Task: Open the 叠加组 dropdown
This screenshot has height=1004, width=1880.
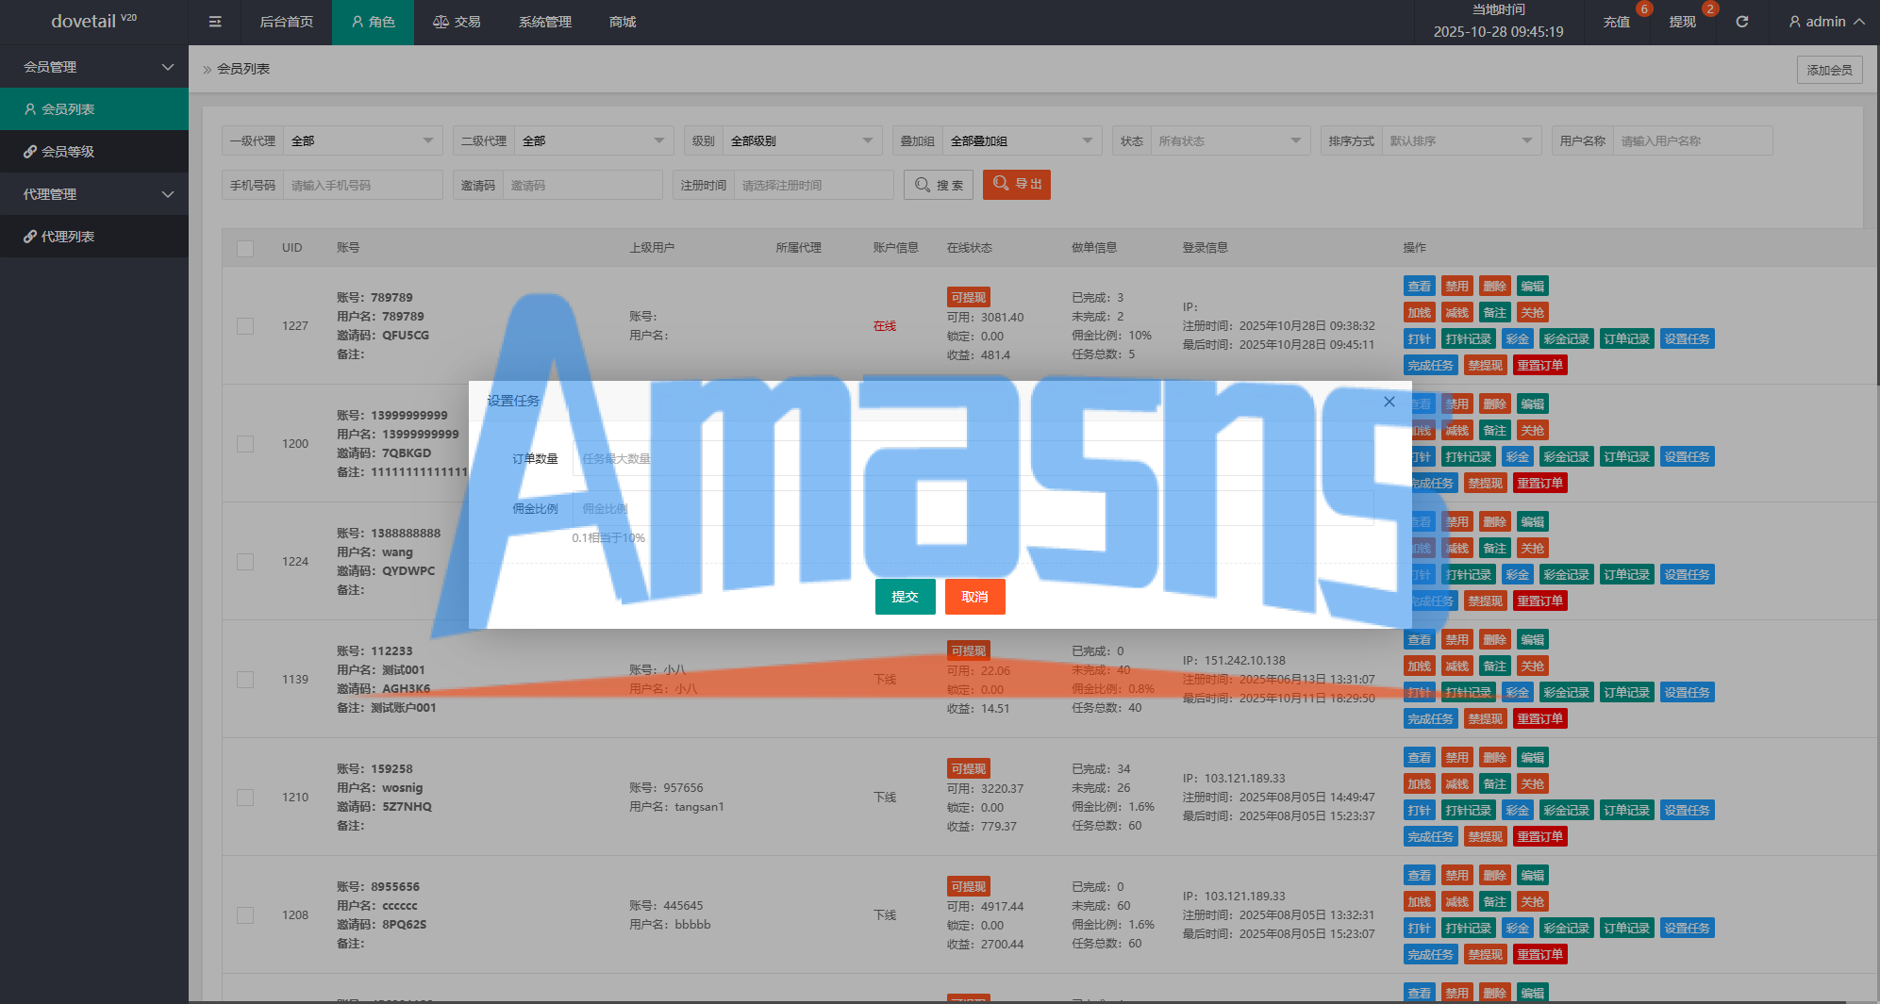Action: point(1023,140)
